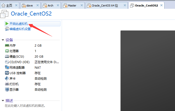Click the 描述 section heading text
Screen dimensions: 175x111
(9, 101)
